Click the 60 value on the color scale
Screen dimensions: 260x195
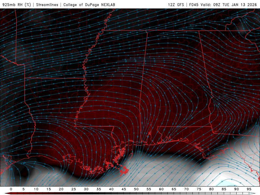(161, 189)
